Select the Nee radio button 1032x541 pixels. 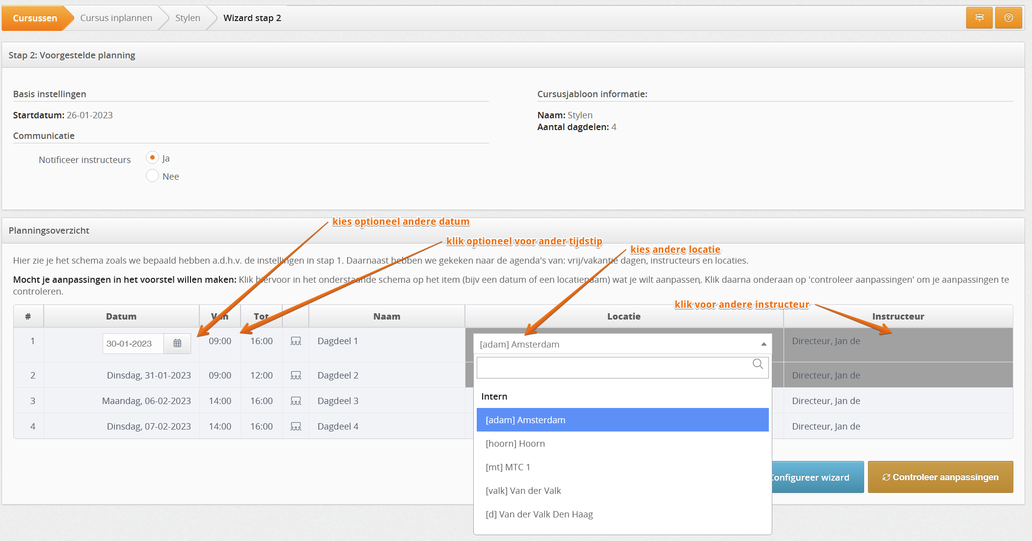click(152, 176)
